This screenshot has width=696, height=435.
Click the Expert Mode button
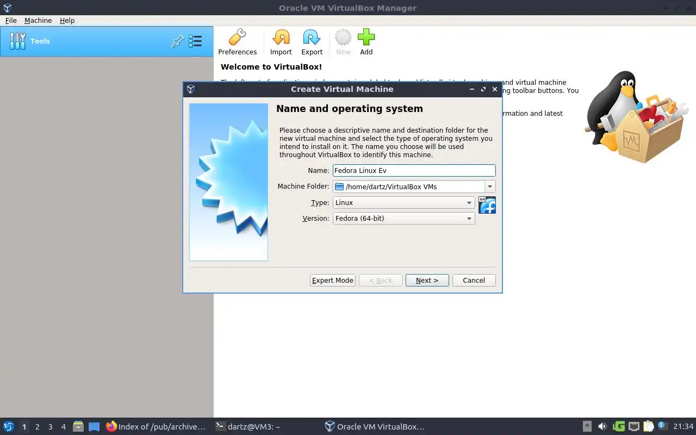coord(333,281)
